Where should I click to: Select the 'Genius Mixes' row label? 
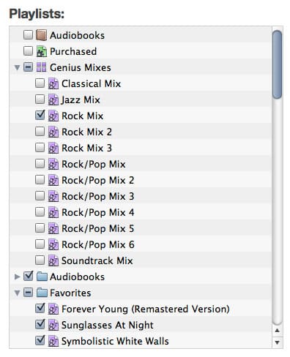[81, 67]
